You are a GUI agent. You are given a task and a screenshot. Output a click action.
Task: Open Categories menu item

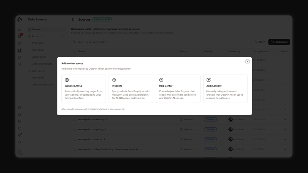[x=38, y=50]
